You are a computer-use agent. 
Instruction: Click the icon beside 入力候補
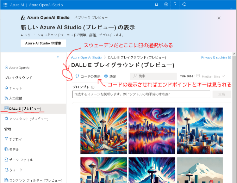(6, 98)
